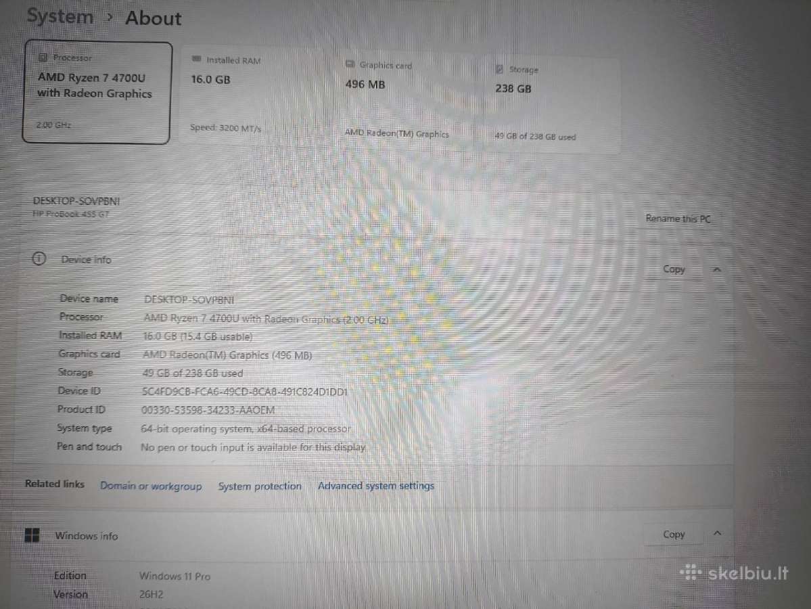Select the Graphics card summary card
This screenshot has height=609, width=811.
point(409,100)
